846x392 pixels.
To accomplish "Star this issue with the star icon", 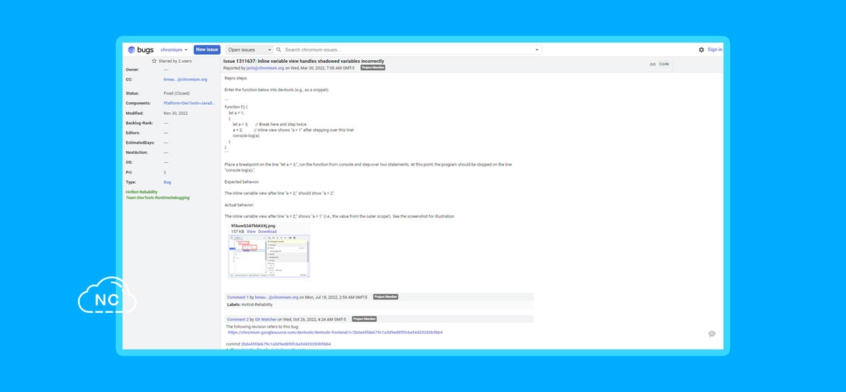I will 154,61.
